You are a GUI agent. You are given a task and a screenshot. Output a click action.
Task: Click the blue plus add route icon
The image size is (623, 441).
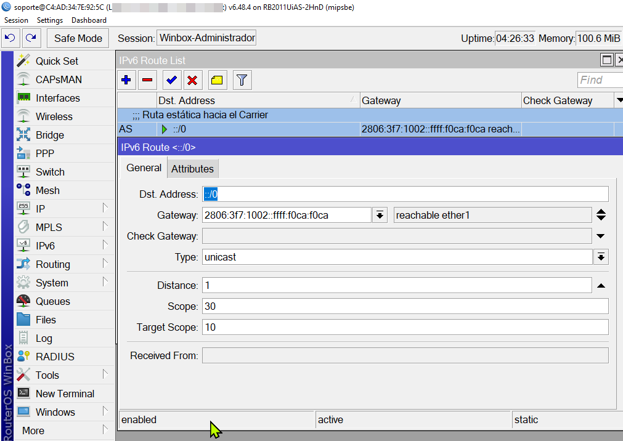tap(126, 80)
